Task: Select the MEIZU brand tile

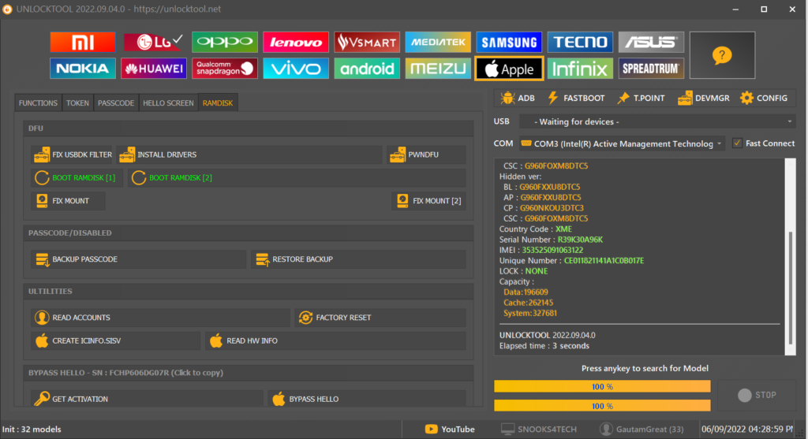Action: pyautogui.click(x=438, y=69)
